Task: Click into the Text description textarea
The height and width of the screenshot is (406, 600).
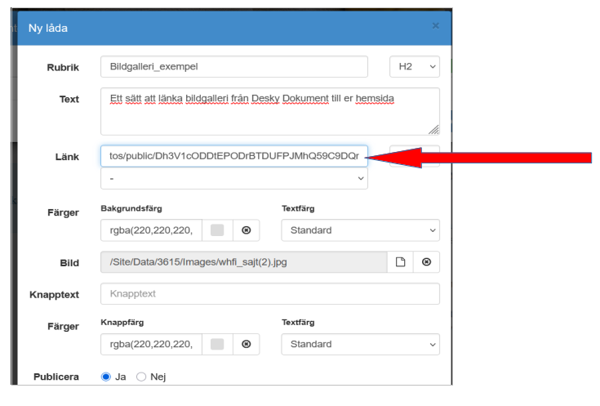Action: [269, 111]
